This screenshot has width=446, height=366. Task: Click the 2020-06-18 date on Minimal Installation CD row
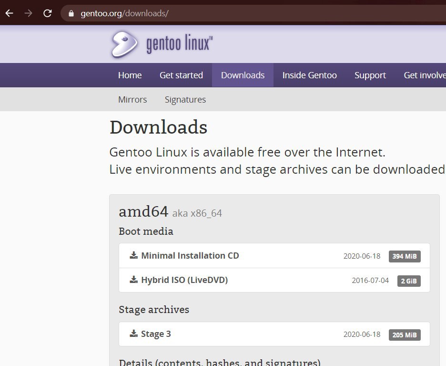point(362,256)
